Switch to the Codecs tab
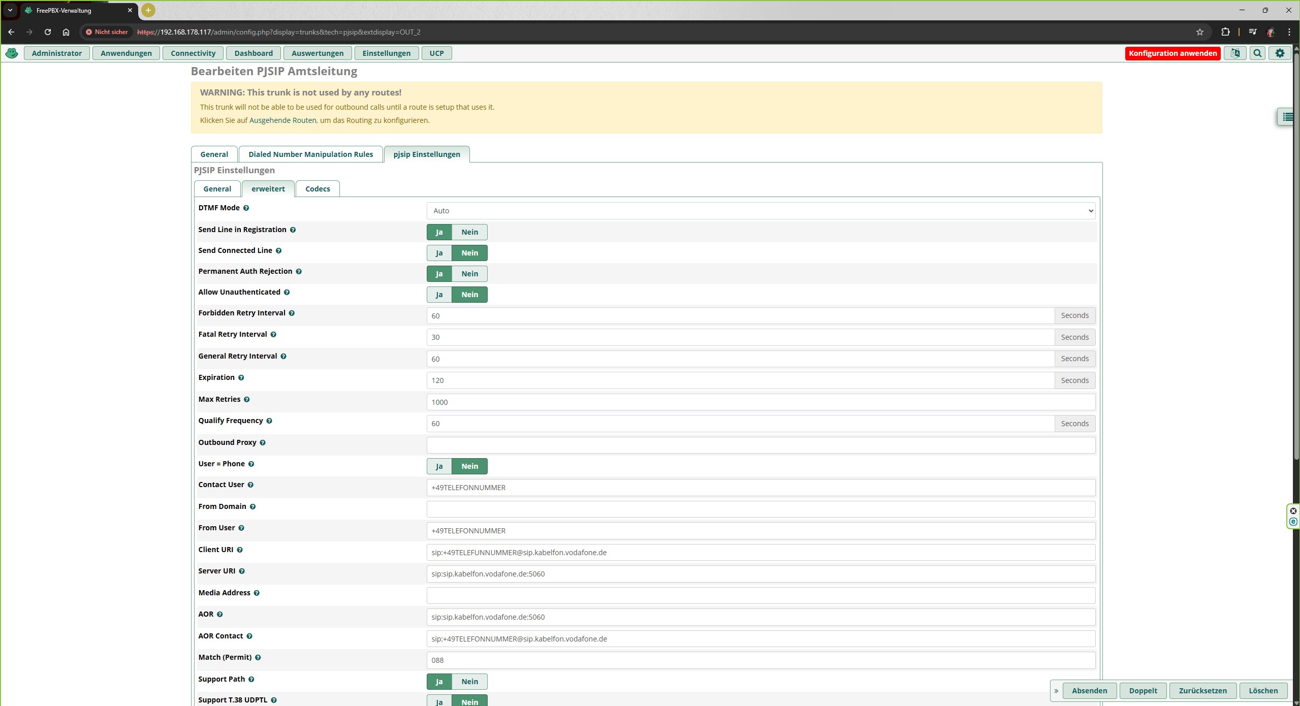Image resolution: width=1300 pixels, height=706 pixels. [x=318, y=189]
